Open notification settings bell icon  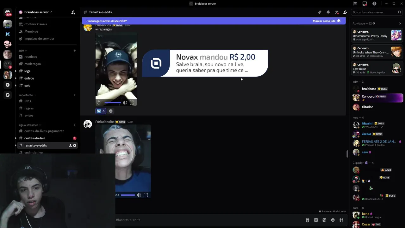pos(328,12)
